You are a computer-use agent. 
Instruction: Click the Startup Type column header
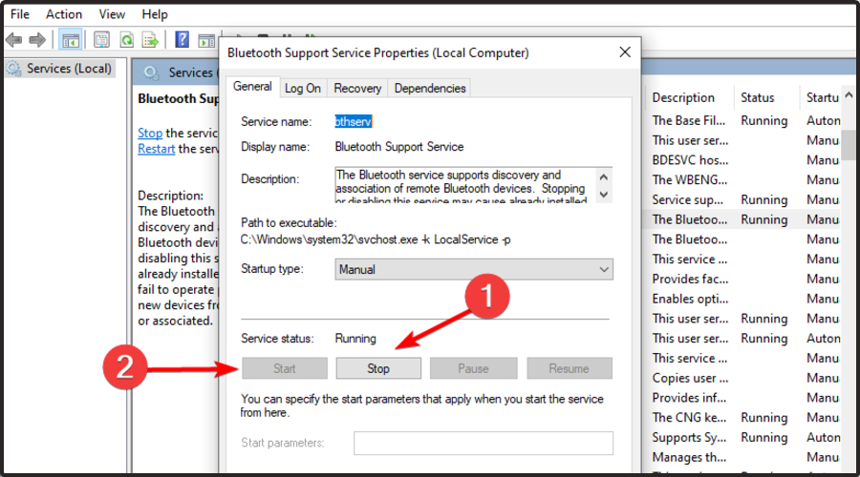[x=821, y=97]
